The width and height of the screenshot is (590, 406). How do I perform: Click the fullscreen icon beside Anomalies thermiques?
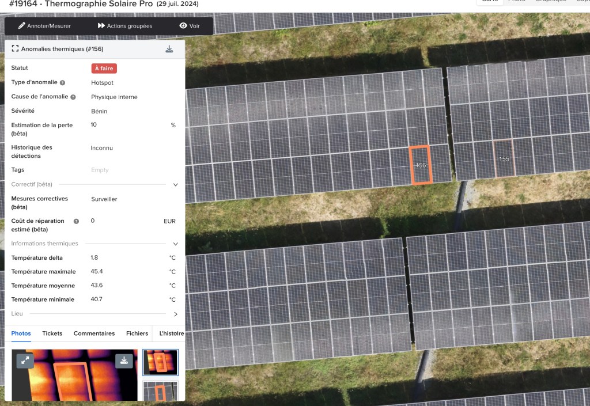coord(15,49)
